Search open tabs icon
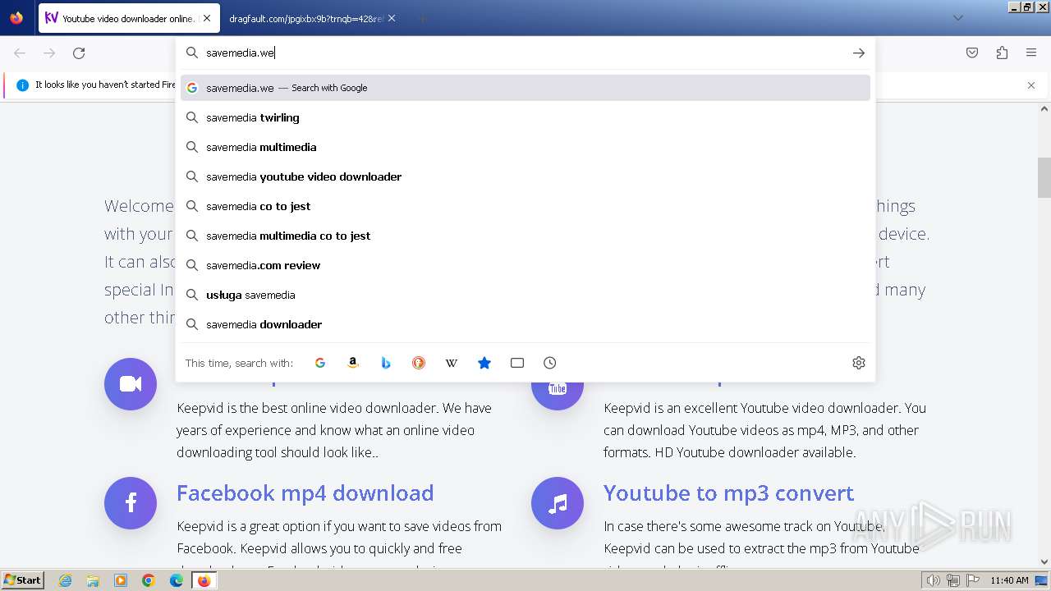Viewport: 1051px width, 591px height. 517,363
